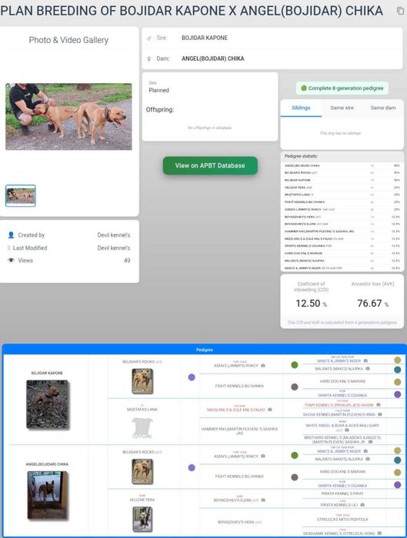This screenshot has height=538, width=407.
Task: Switch to the Siblings tab
Action: point(301,108)
